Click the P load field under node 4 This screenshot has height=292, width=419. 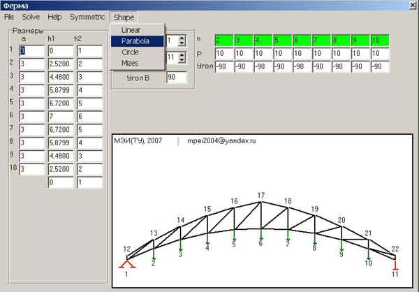(x=263, y=54)
